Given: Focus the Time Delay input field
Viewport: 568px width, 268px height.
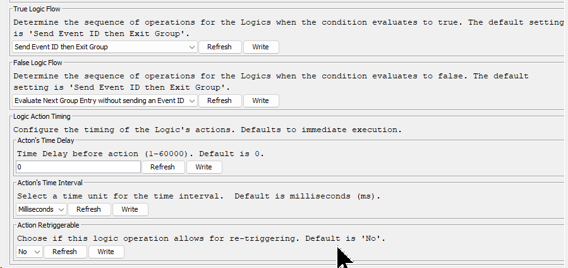Looking at the screenshot, I should click(78, 167).
